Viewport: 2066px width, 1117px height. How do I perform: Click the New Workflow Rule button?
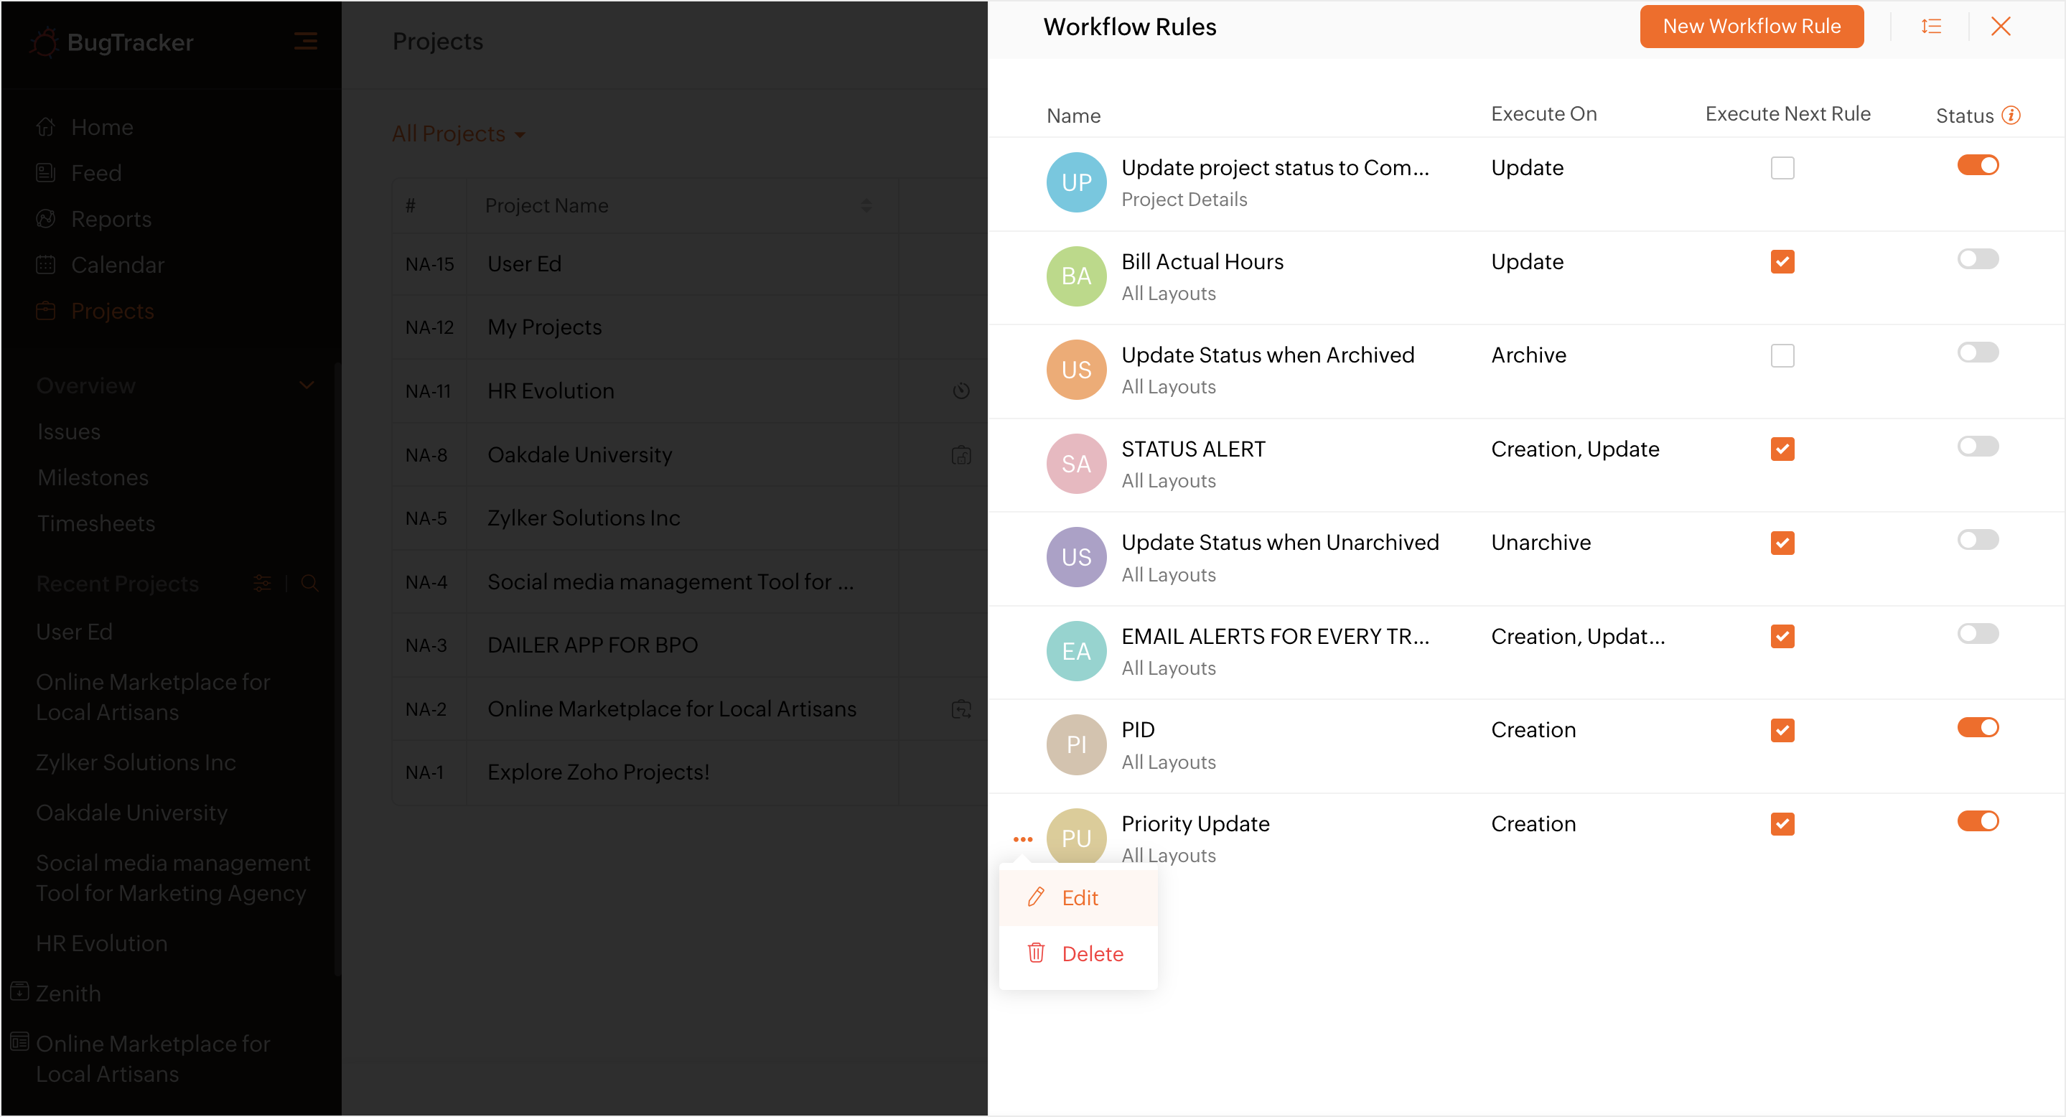tap(1751, 27)
